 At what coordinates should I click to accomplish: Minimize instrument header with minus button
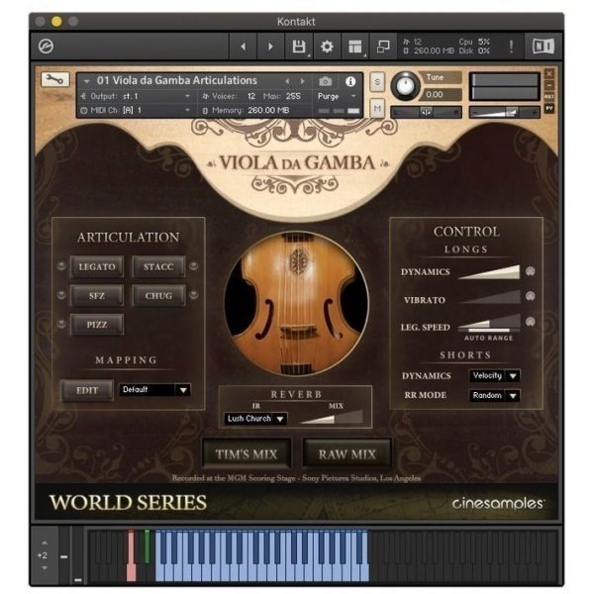pos(549,85)
